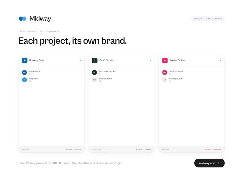The height and width of the screenshot is (182, 243).
Task: Click the pink A Atelier Online icon
Action: (165, 60)
